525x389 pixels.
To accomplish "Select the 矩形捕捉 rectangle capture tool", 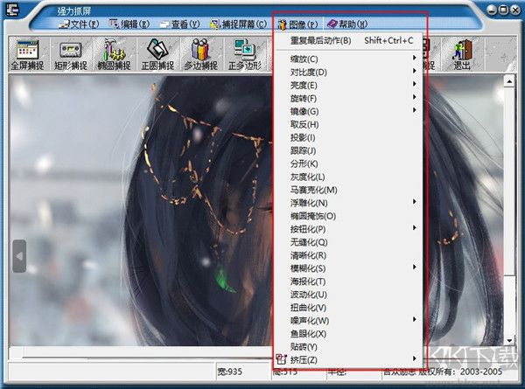I will pyautogui.click(x=71, y=54).
